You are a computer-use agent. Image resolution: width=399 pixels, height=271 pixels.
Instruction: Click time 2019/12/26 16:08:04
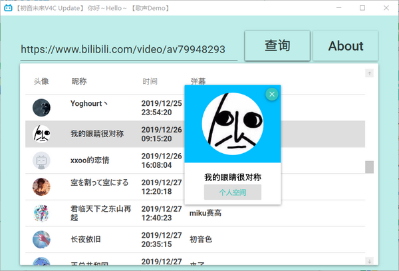pos(162,160)
